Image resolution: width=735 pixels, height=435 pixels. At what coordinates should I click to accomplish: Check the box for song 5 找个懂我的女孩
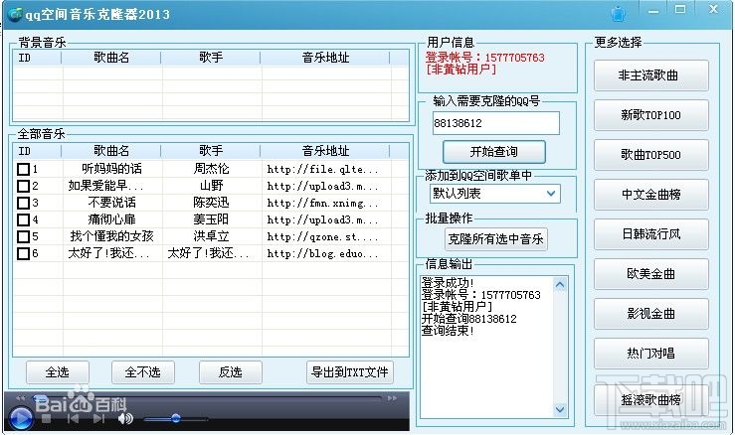click(x=23, y=236)
